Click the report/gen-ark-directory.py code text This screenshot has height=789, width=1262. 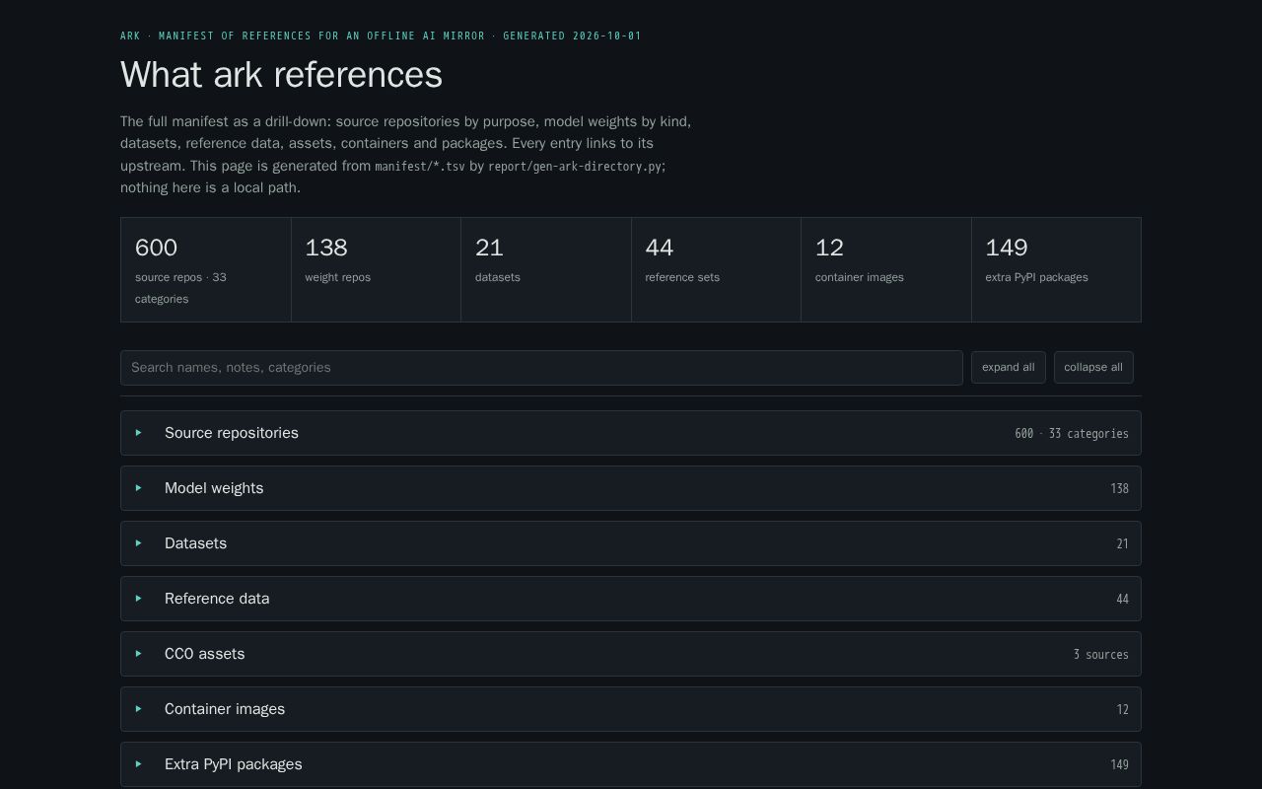coord(575,167)
